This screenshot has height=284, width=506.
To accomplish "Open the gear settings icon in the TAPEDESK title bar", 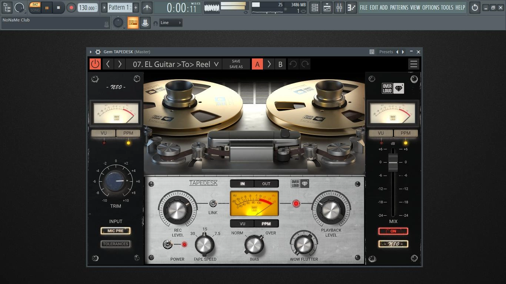I will click(x=98, y=52).
